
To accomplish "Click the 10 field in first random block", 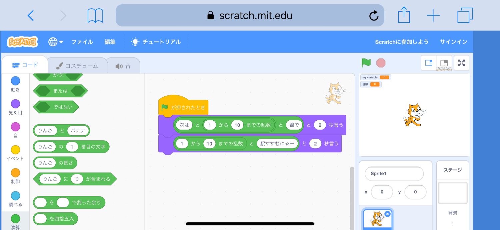I will tap(237, 125).
